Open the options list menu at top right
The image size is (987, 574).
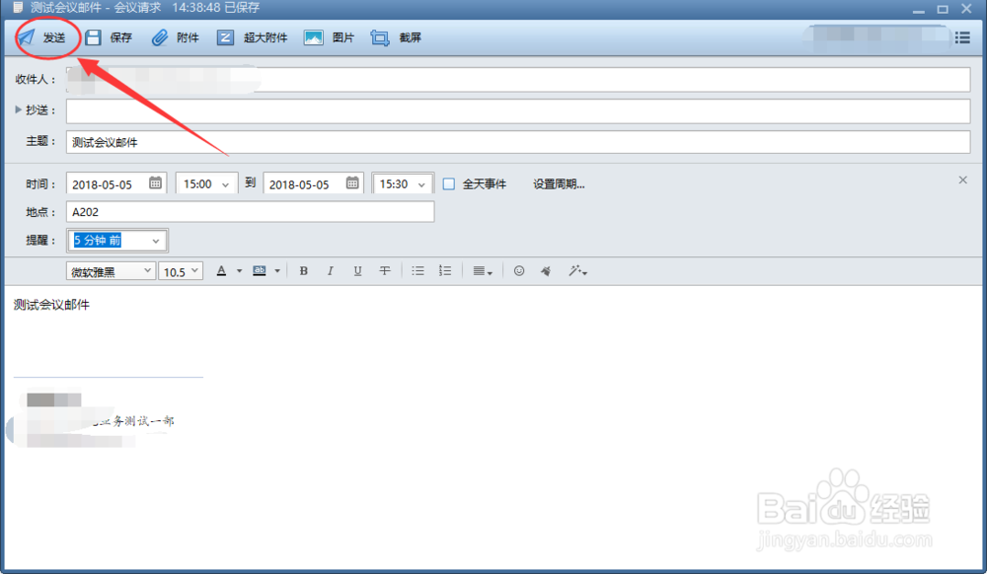(x=963, y=37)
